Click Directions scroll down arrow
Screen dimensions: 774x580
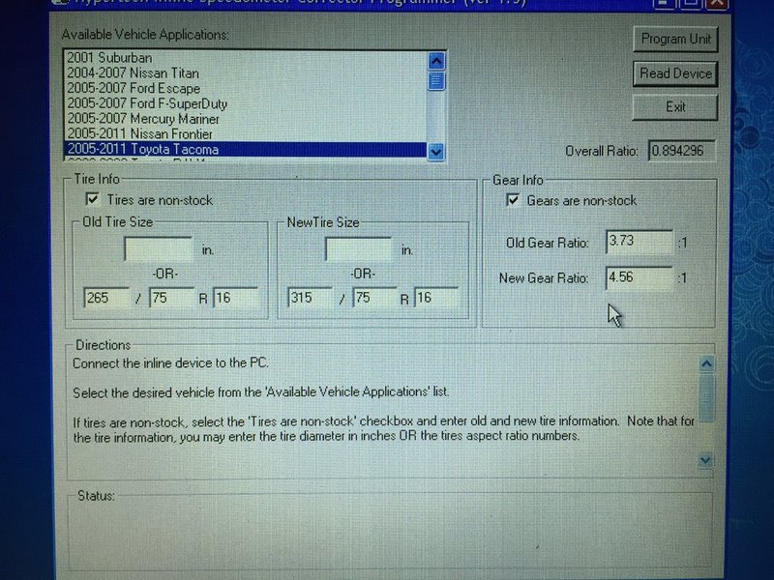[706, 460]
